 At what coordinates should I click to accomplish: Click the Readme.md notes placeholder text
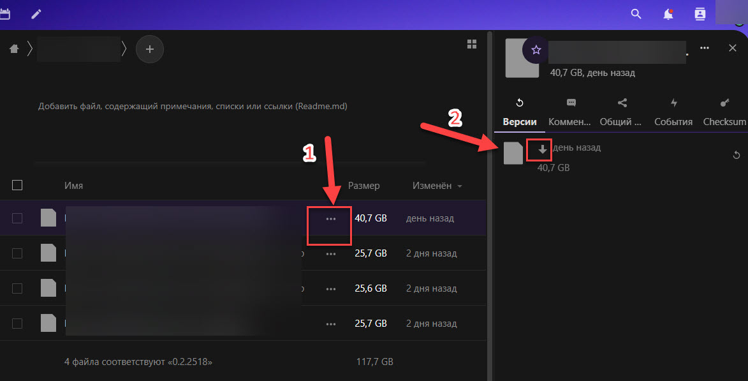[193, 106]
